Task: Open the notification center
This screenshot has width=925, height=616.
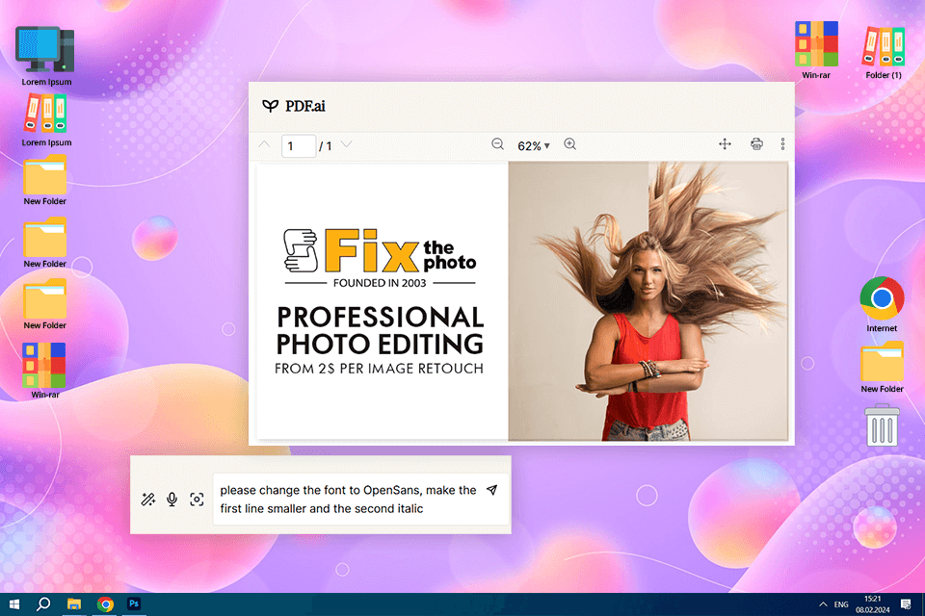Action: [x=906, y=604]
